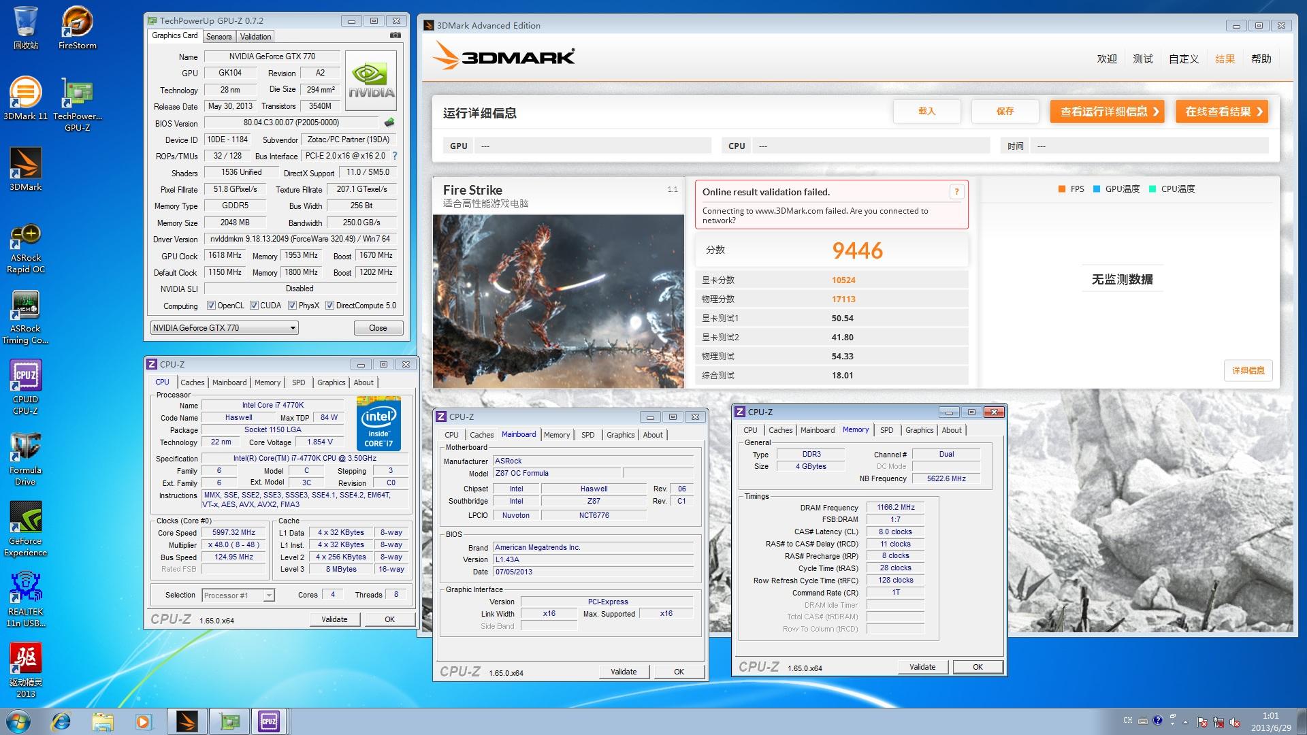Click the GPU Name field in GPU-Z
This screenshot has height=735, width=1307.
[272, 56]
